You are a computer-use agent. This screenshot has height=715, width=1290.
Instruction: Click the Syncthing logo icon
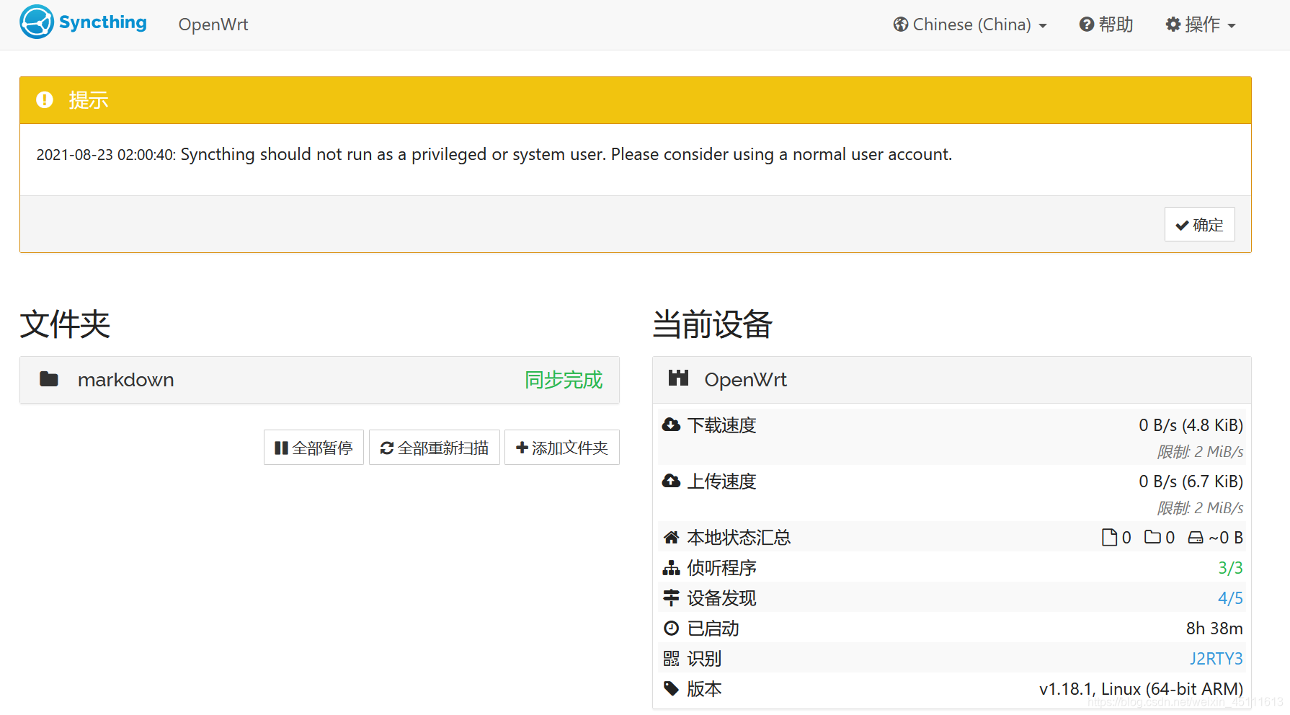pyautogui.click(x=37, y=22)
